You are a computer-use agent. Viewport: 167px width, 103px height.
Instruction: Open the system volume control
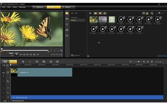pyautogui.click(x=38, y=55)
